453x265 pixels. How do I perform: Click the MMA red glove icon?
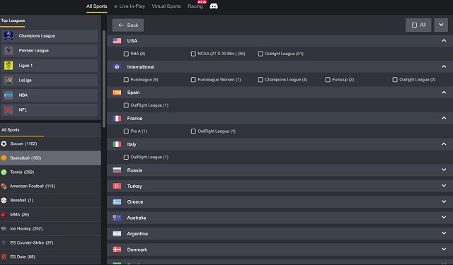pyautogui.click(x=4, y=215)
